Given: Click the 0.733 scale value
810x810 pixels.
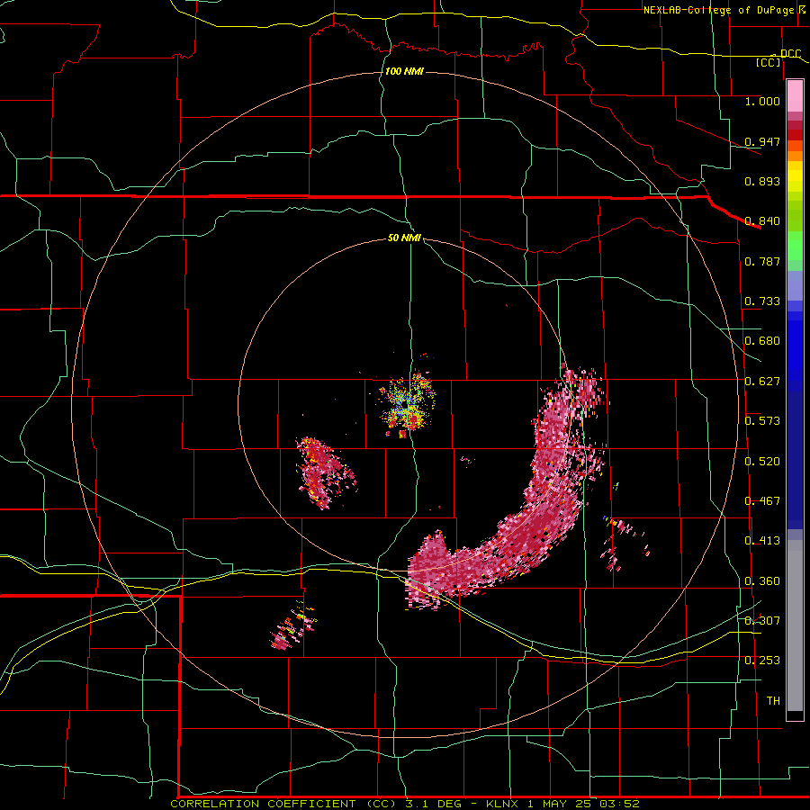Looking at the screenshot, I should point(762,301).
